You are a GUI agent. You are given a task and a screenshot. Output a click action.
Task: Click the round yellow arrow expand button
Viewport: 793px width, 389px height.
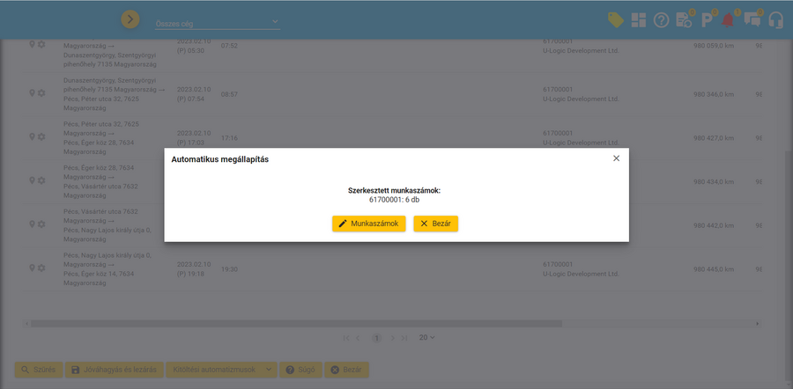(x=130, y=19)
